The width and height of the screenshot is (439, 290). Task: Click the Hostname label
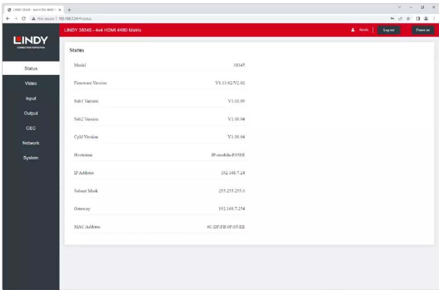[x=83, y=155]
